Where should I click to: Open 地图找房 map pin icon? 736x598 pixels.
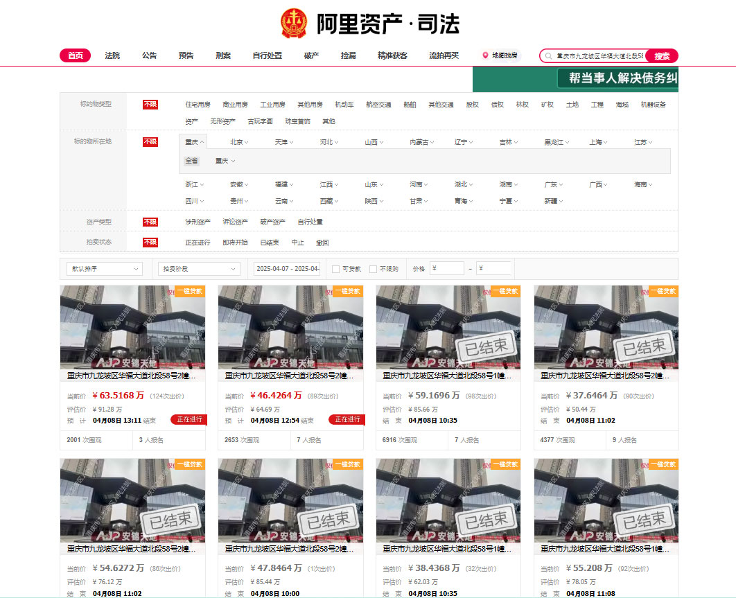[485, 55]
